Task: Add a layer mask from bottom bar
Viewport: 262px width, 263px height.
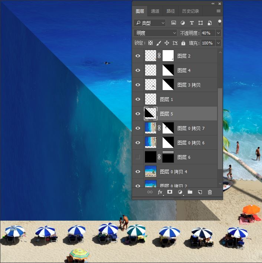Action: point(170,192)
